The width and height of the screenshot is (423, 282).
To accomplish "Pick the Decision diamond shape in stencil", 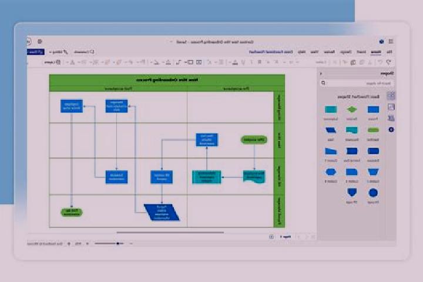I will (351, 109).
